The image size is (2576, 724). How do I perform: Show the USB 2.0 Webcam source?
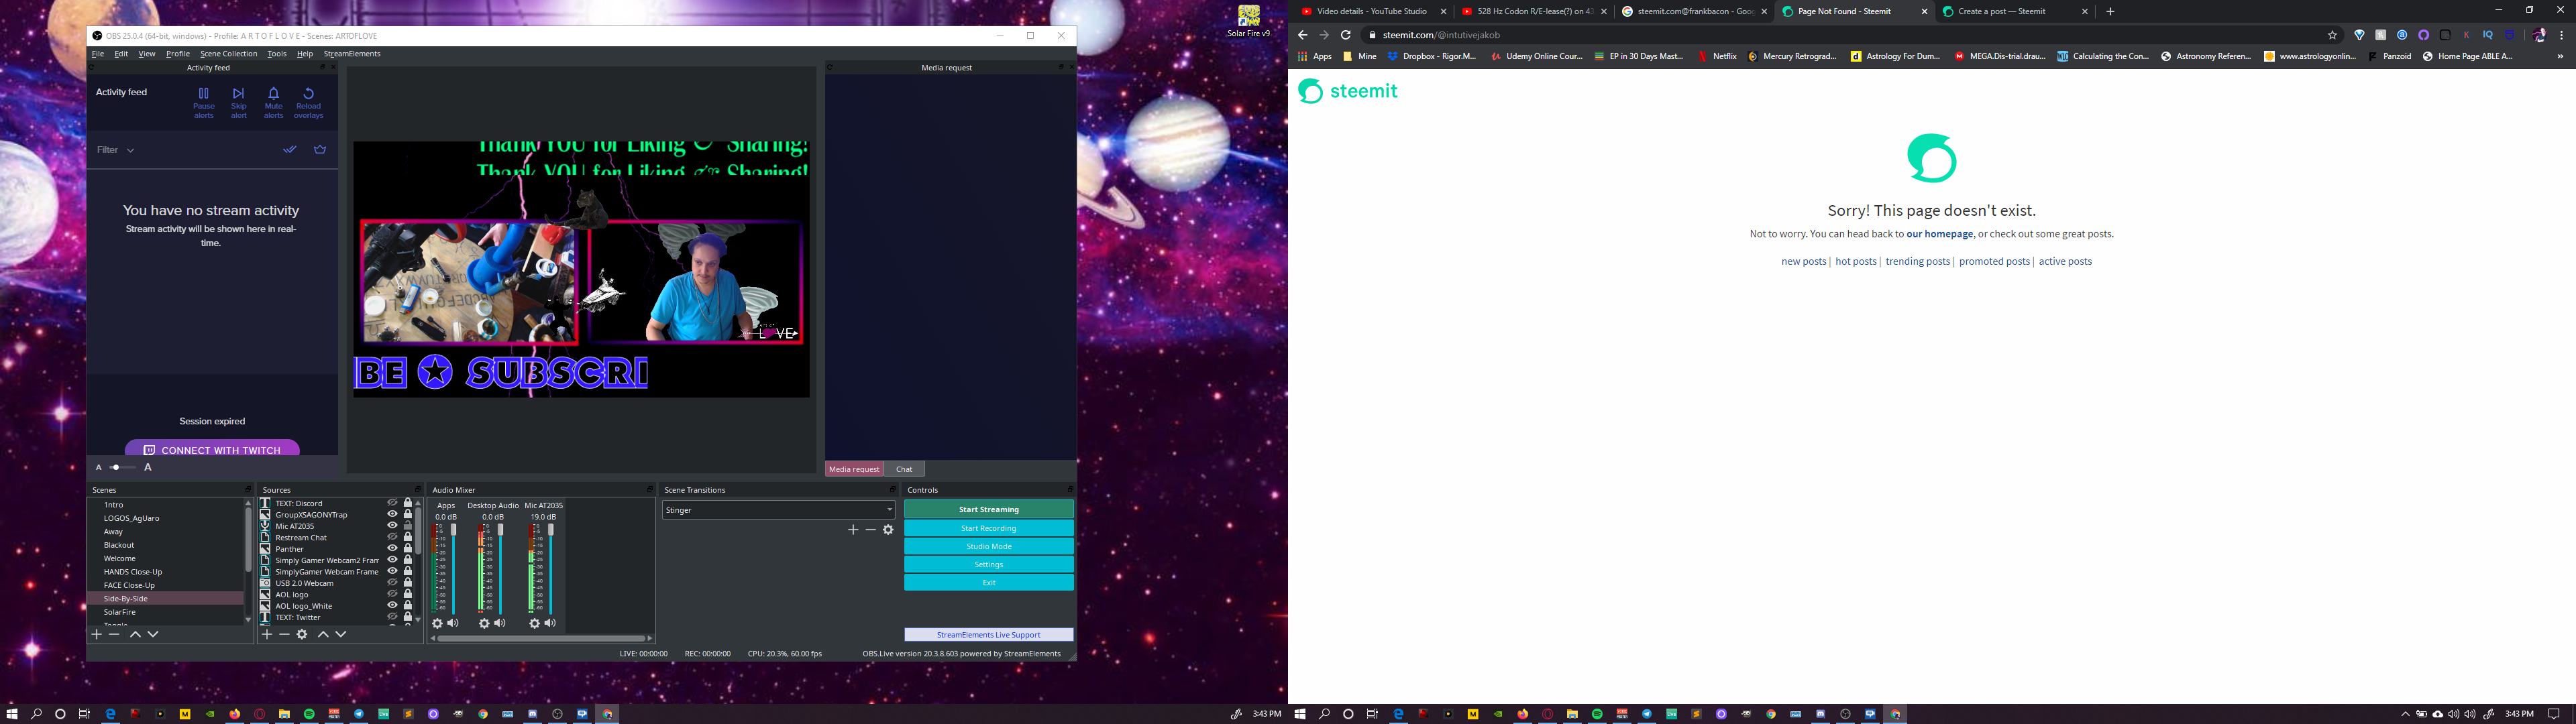(392, 583)
